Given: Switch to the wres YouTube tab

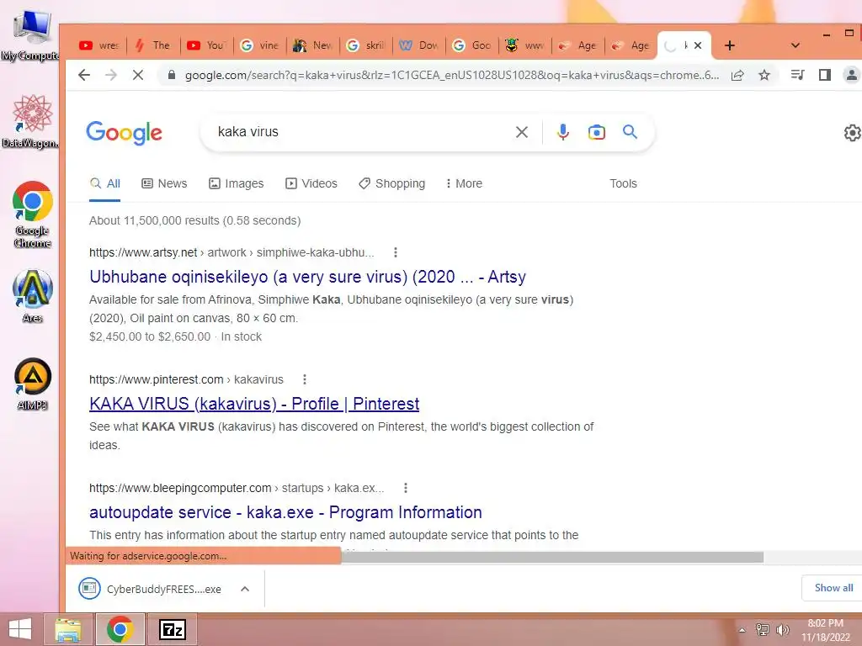Looking at the screenshot, I should pyautogui.click(x=99, y=45).
